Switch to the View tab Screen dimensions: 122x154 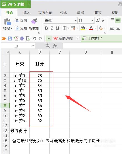pyautogui.click(x=115, y=13)
